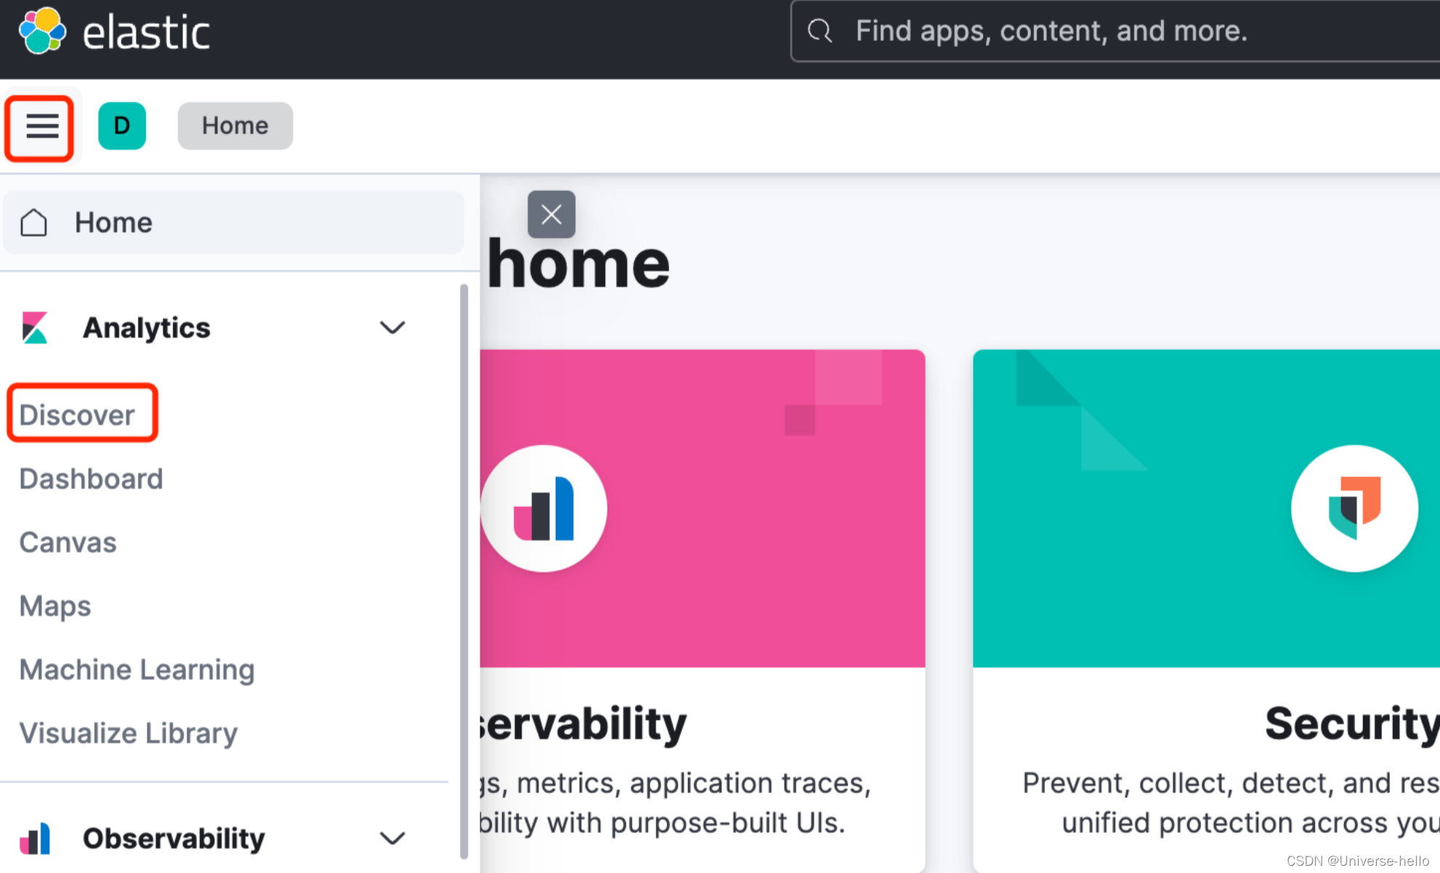The height and width of the screenshot is (873, 1440).
Task: Open the Visualize Library
Action: tap(128, 732)
